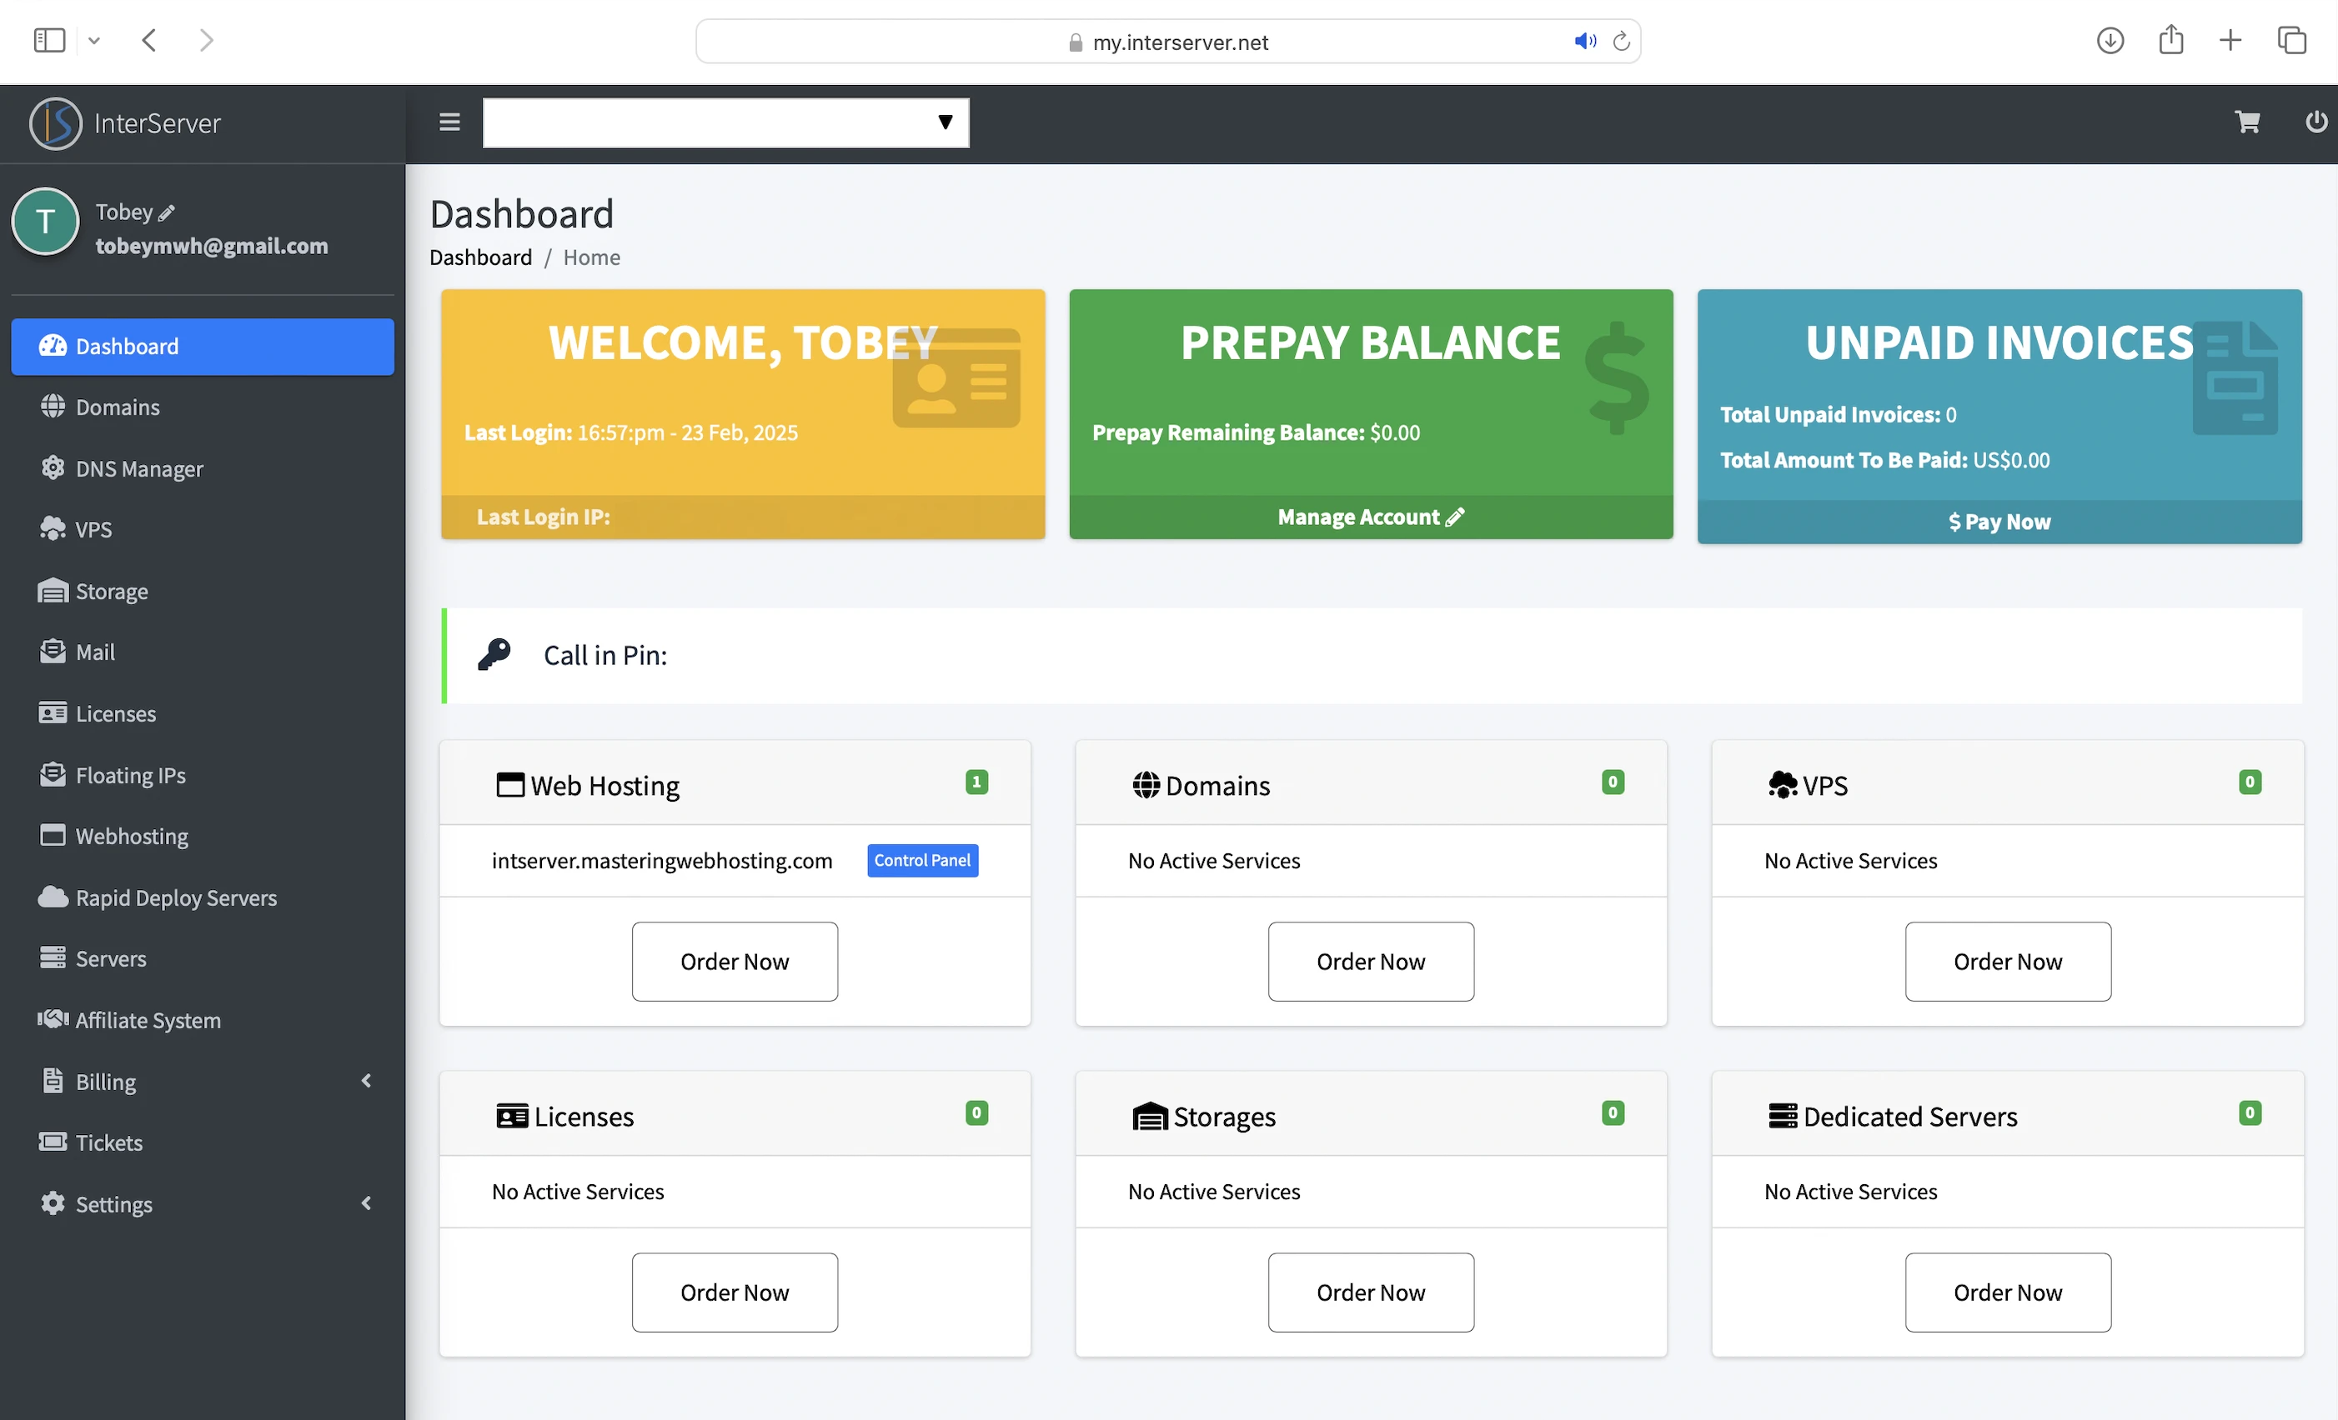Open Tickets in sidebar menu
This screenshot has height=1420, width=2338.
[108, 1142]
